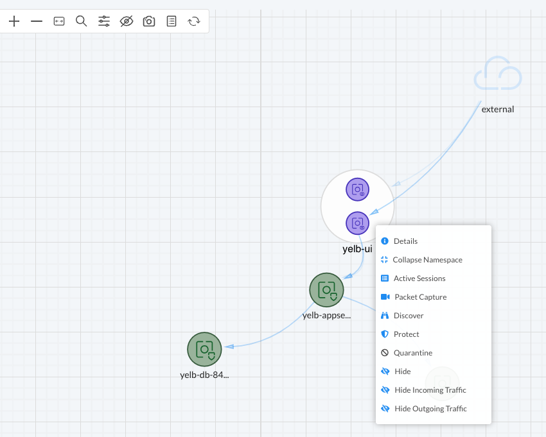This screenshot has width=546, height=437.
Task: Toggle hidden nodes crossed-eye toolbar icon
Action: click(127, 21)
